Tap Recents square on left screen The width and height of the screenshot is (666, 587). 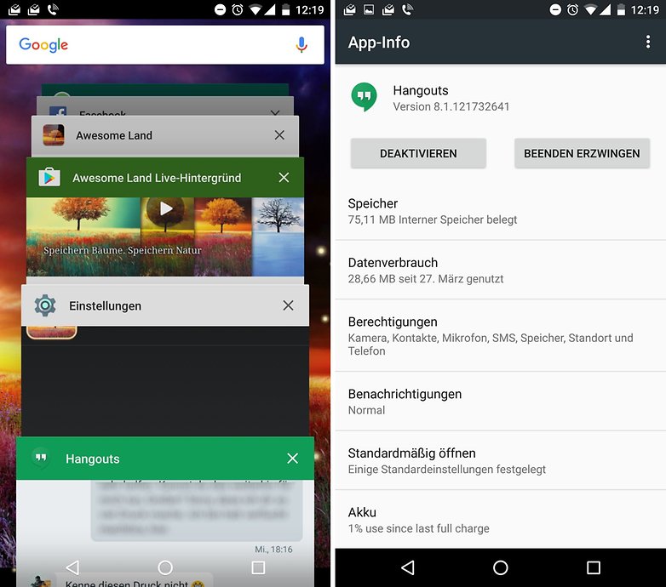tap(258, 567)
